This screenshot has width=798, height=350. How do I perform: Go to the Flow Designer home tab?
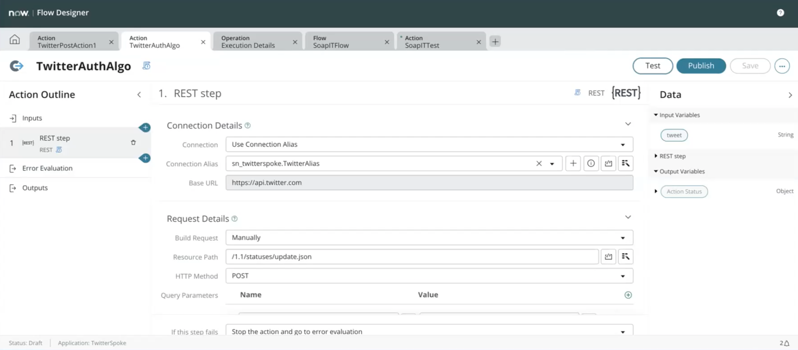click(15, 40)
